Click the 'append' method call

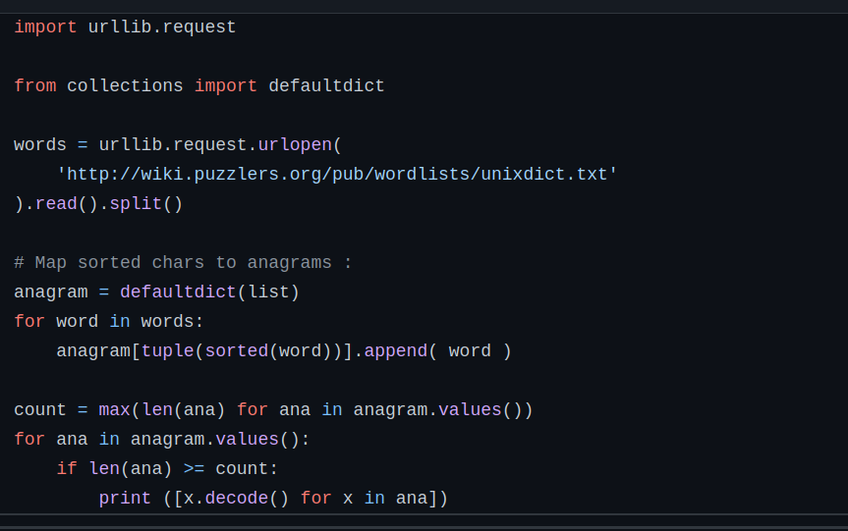(396, 351)
